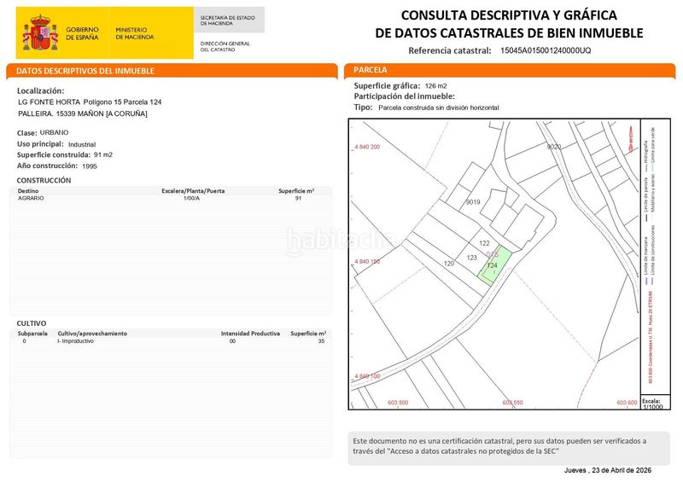Click the 'Cultivo/aprovechamiento' column header

[x=92, y=334]
